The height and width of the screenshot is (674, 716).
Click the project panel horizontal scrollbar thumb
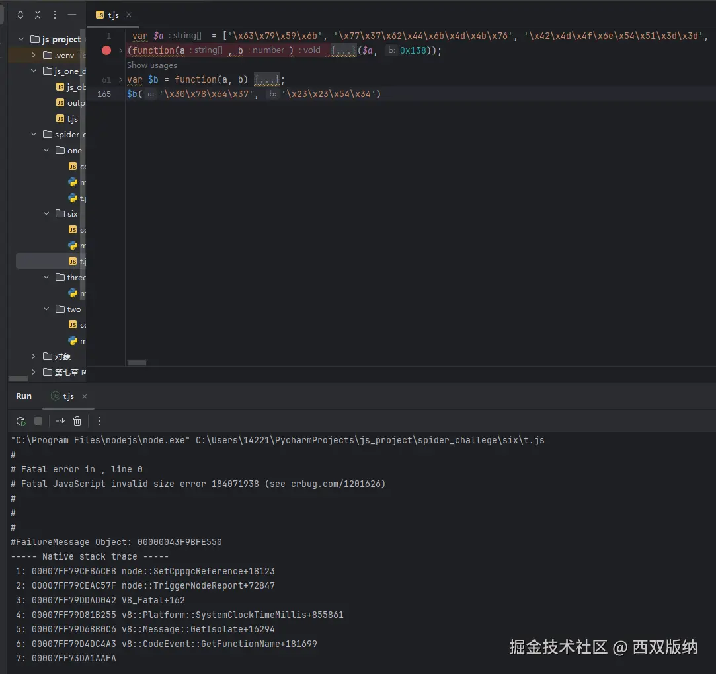[18, 378]
